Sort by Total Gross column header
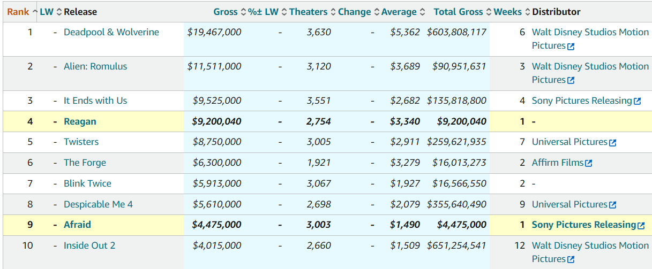The height and width of the screenshot is (269, 652). click(458, 12)
